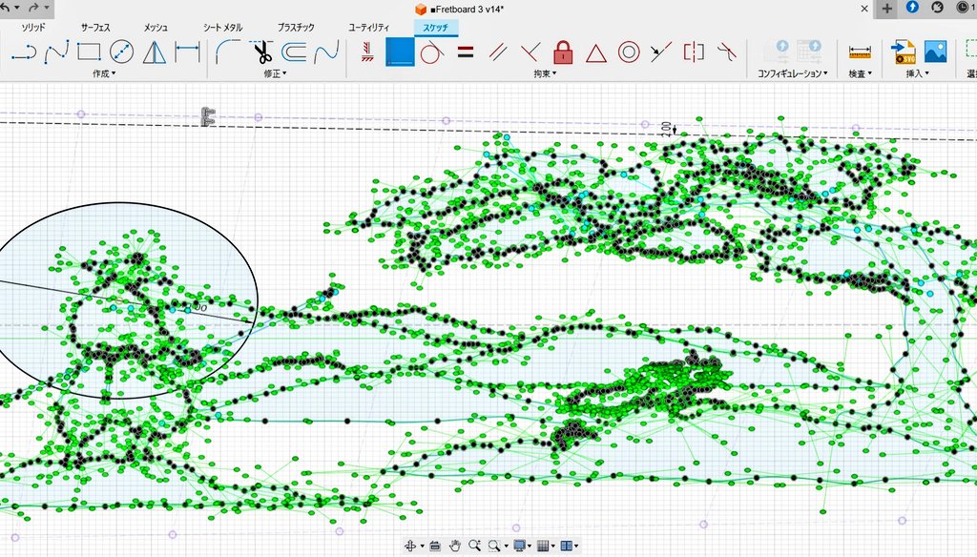Select the 2-Point Rectangle tool
The width and height of the screenshot is (977, 557).
coord(89,52)
